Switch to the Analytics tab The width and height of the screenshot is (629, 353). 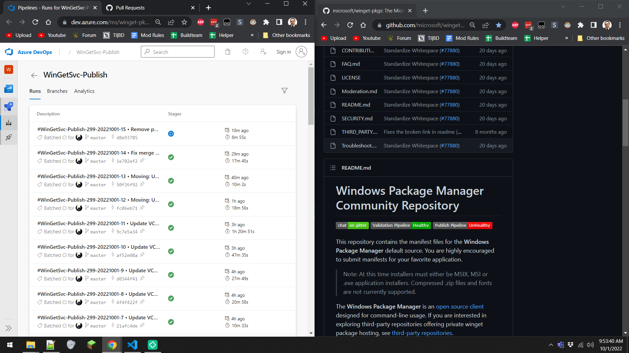click(84, 91)
